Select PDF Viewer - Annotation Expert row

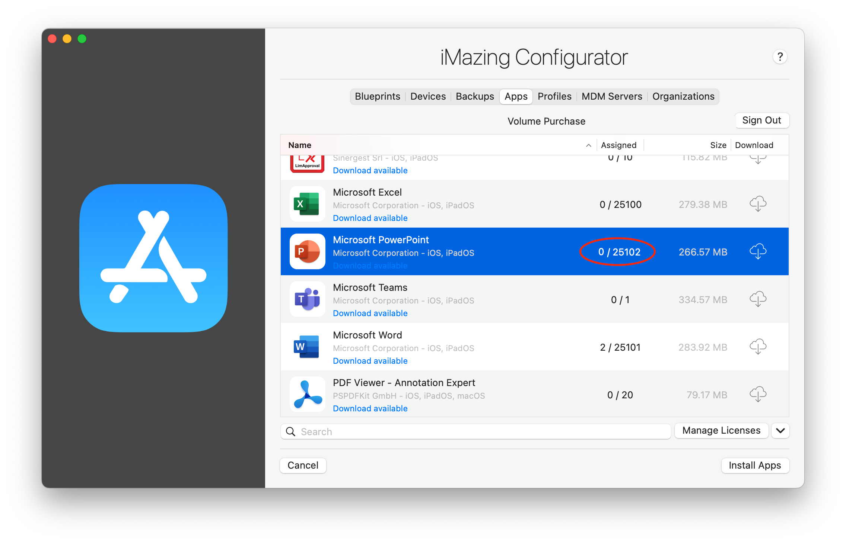(x=404, y=383)
